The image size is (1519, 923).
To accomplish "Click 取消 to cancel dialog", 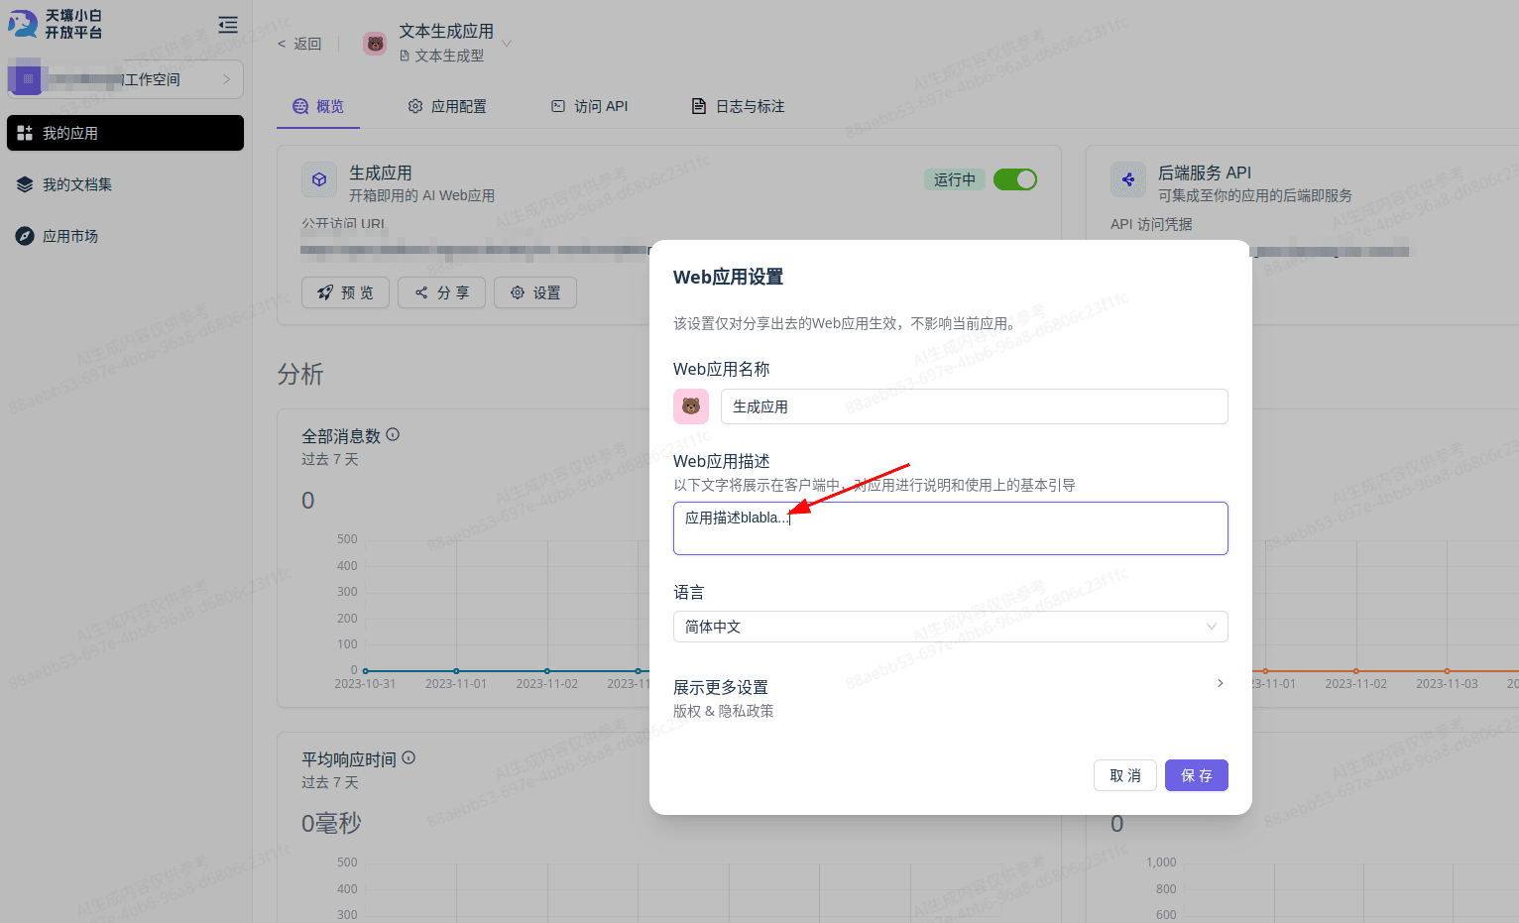I will [x=1125, y=775].
